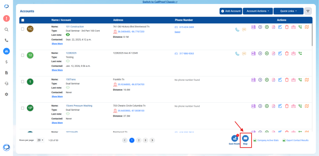Screen dimensions: 319x156
Task: Expand Show More for 101 Construction
Action: pyautogui.click(x=57, y=44)
